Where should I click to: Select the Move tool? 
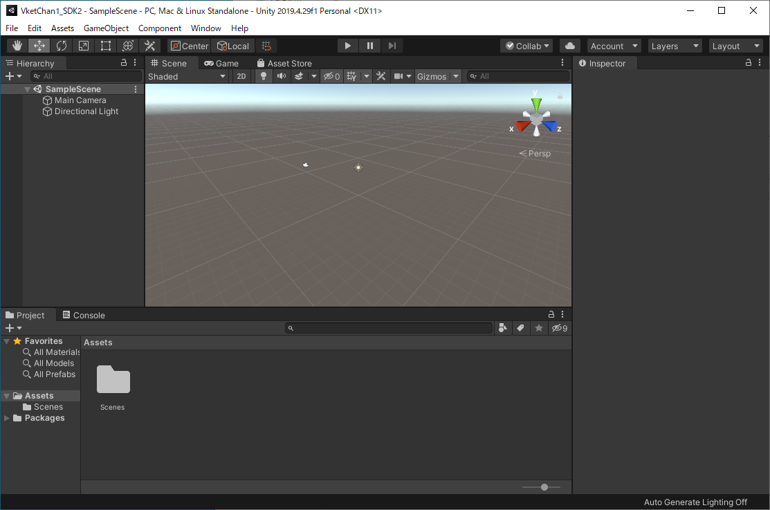(x=39, y=45)
